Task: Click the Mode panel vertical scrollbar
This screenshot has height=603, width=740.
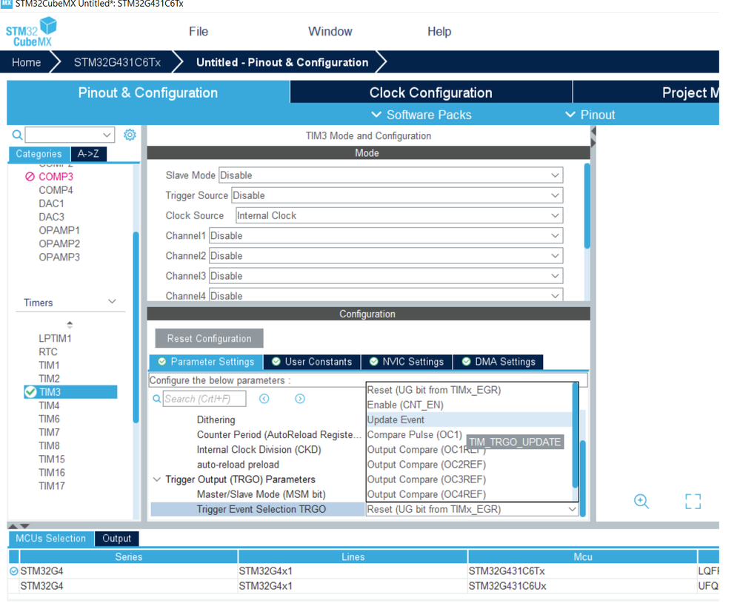Action: click(587, 206)
